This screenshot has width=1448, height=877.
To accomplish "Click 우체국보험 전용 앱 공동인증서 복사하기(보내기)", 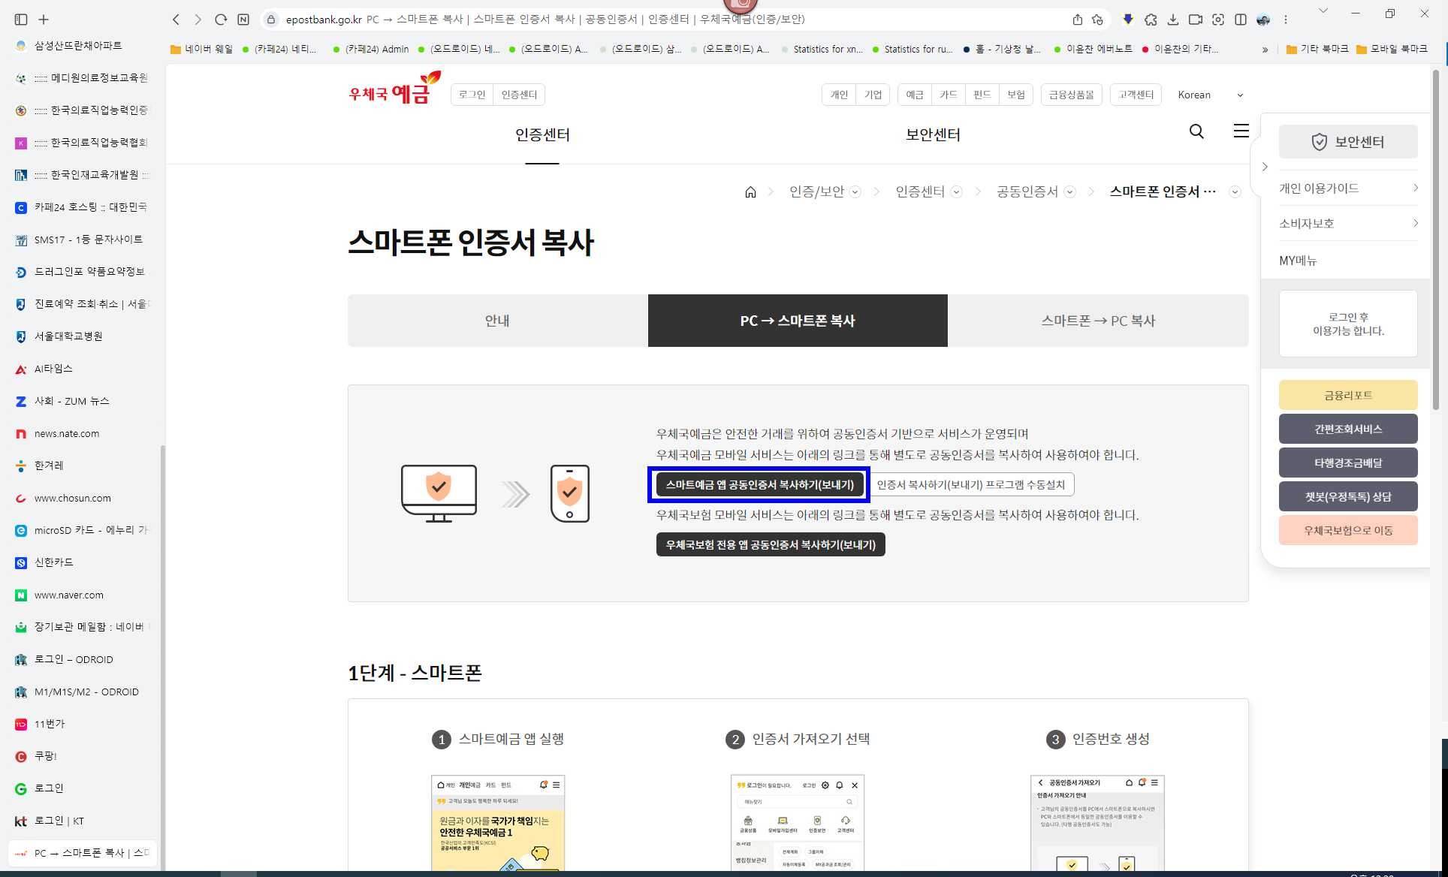I will (771, 544).
